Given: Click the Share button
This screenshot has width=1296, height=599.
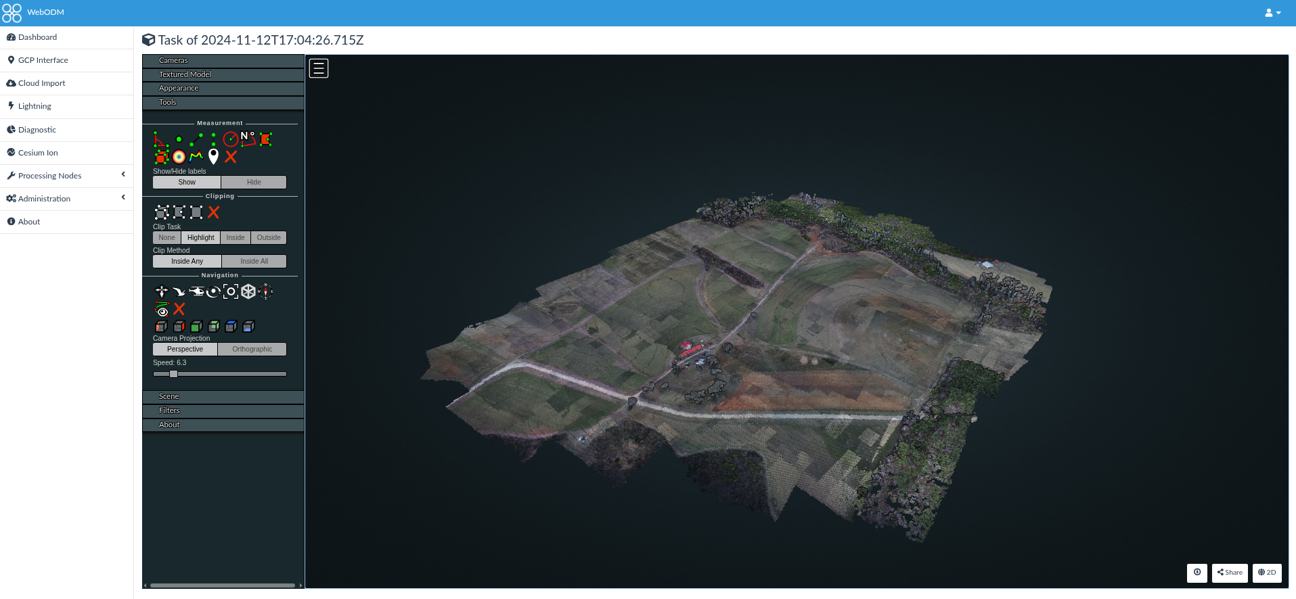Looking at the screenshot, I should click(x=1230, y=573).
